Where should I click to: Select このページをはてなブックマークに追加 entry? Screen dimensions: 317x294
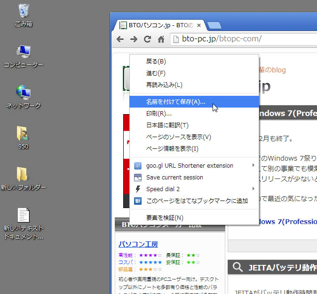point(194,201)
